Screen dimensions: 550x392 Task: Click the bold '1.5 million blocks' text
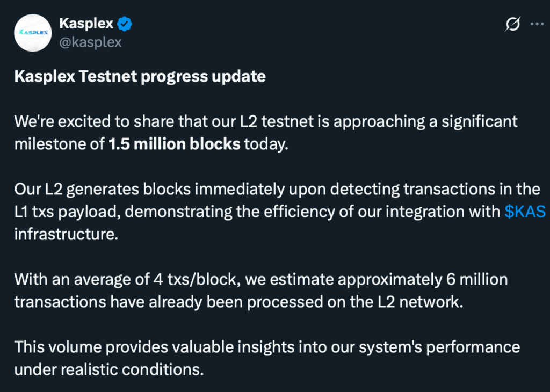[x=175, y=144]
